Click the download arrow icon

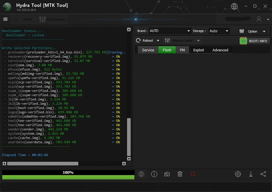pos(251,174)
